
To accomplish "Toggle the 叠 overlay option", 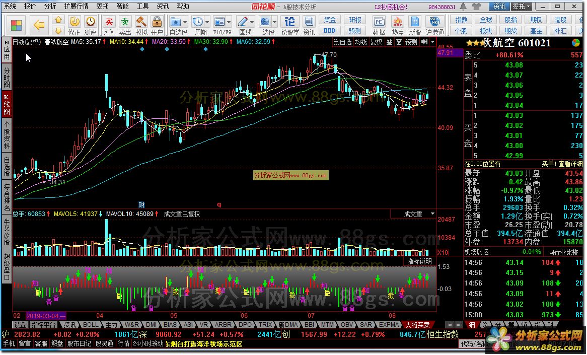I will point(389,42).
